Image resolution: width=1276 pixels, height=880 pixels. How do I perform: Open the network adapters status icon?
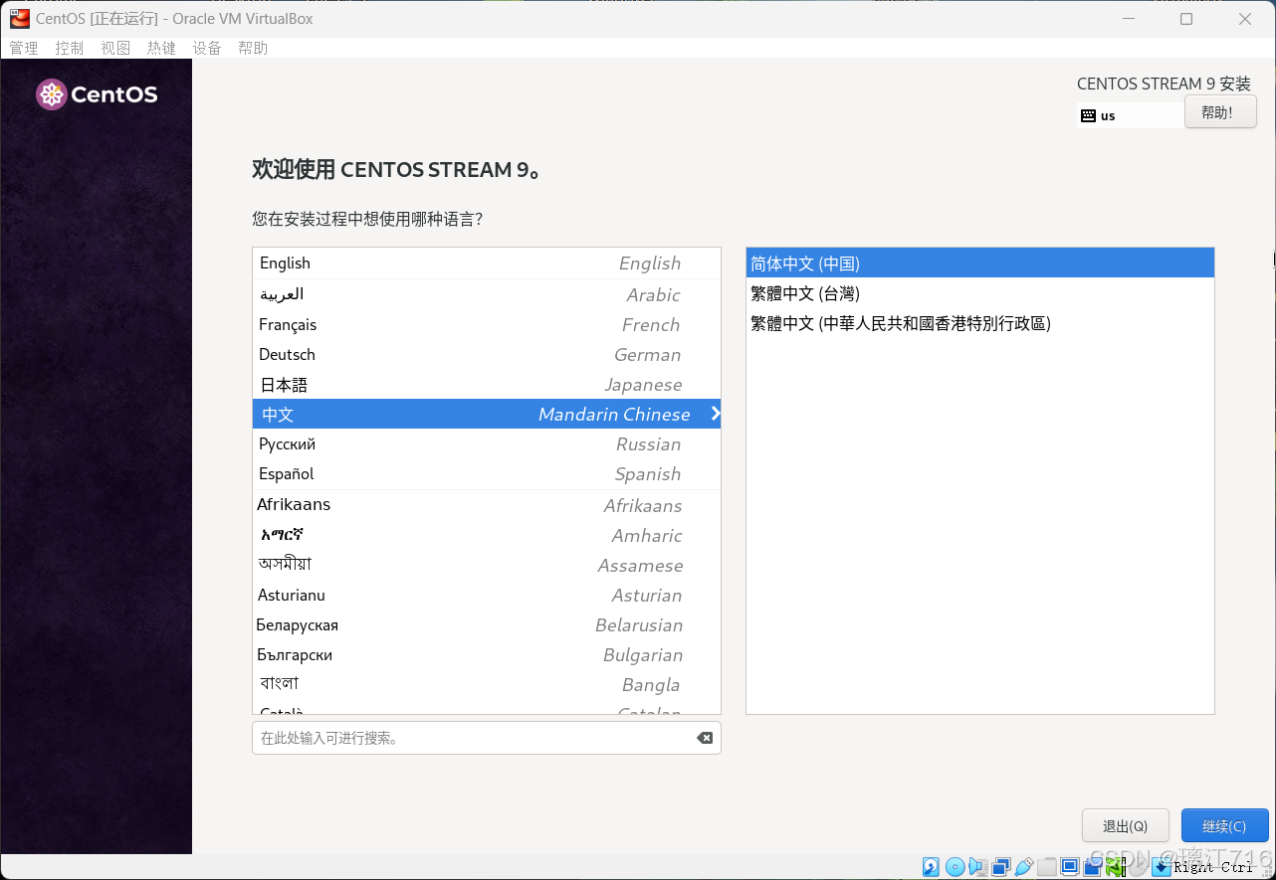tap(1001, 866)
